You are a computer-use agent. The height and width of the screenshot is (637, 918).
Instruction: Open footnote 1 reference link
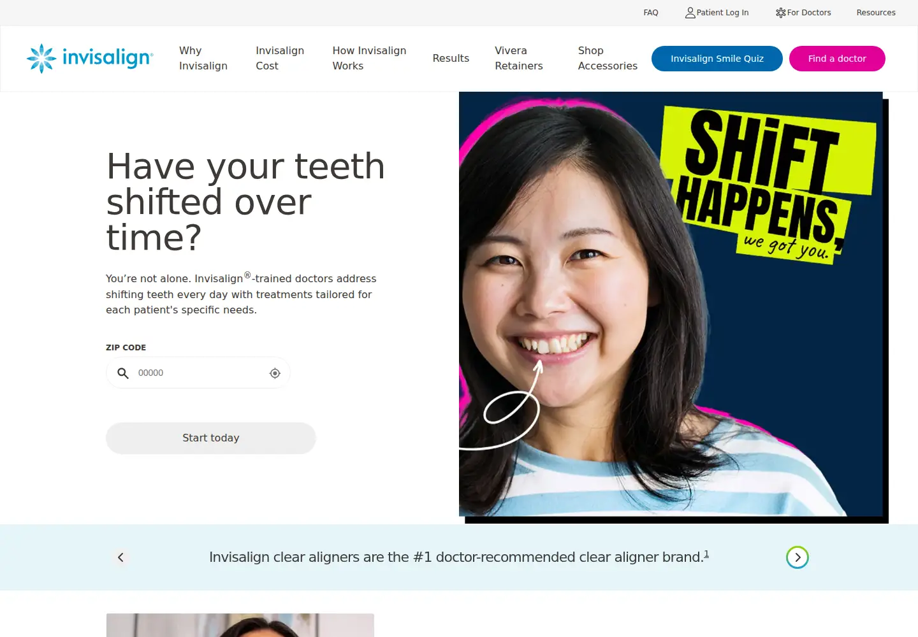point(706,554)
